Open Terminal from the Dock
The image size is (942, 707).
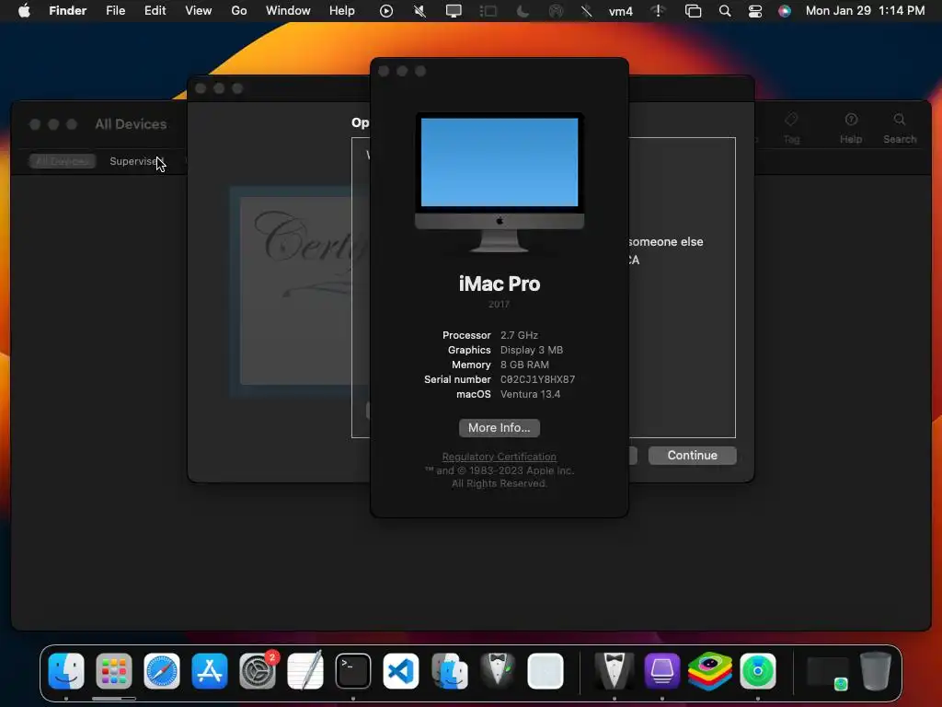[353, 670]
